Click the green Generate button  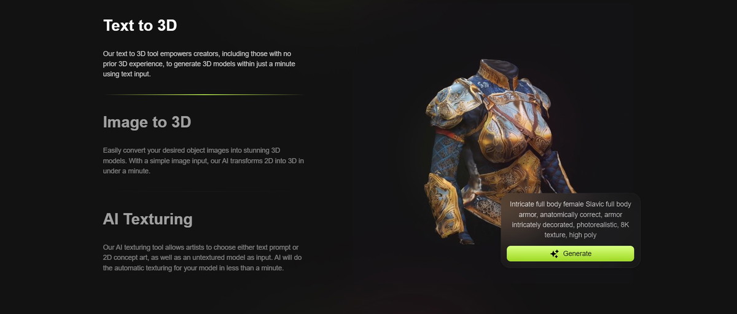(570, 254)
